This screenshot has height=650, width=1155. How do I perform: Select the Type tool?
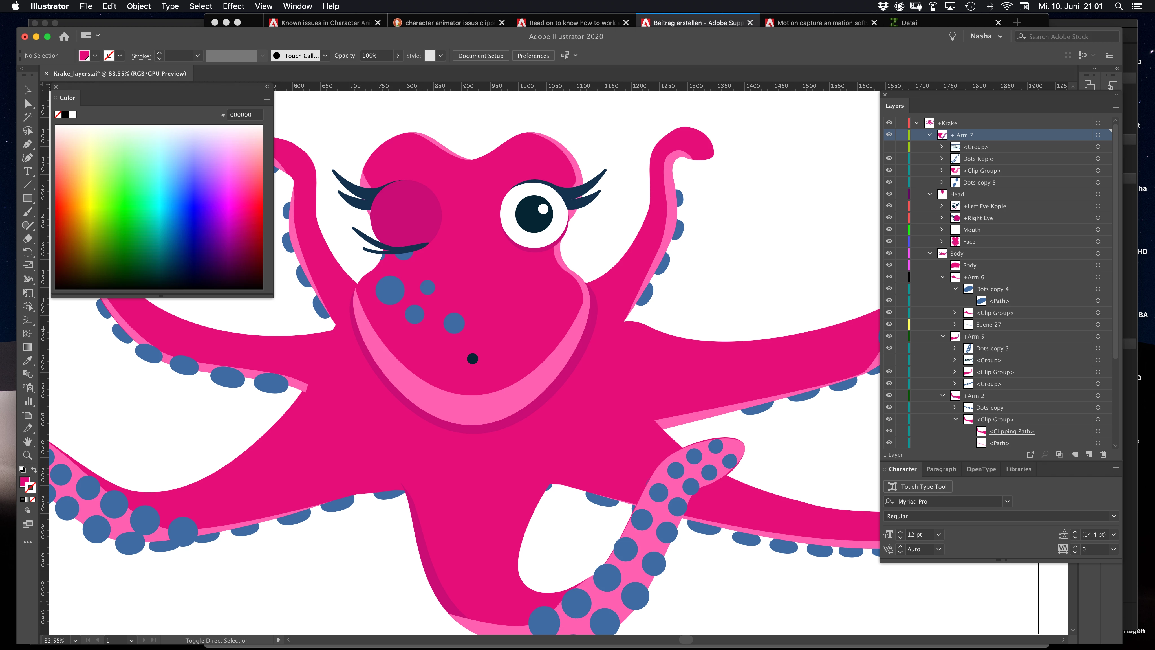[27, 171]
